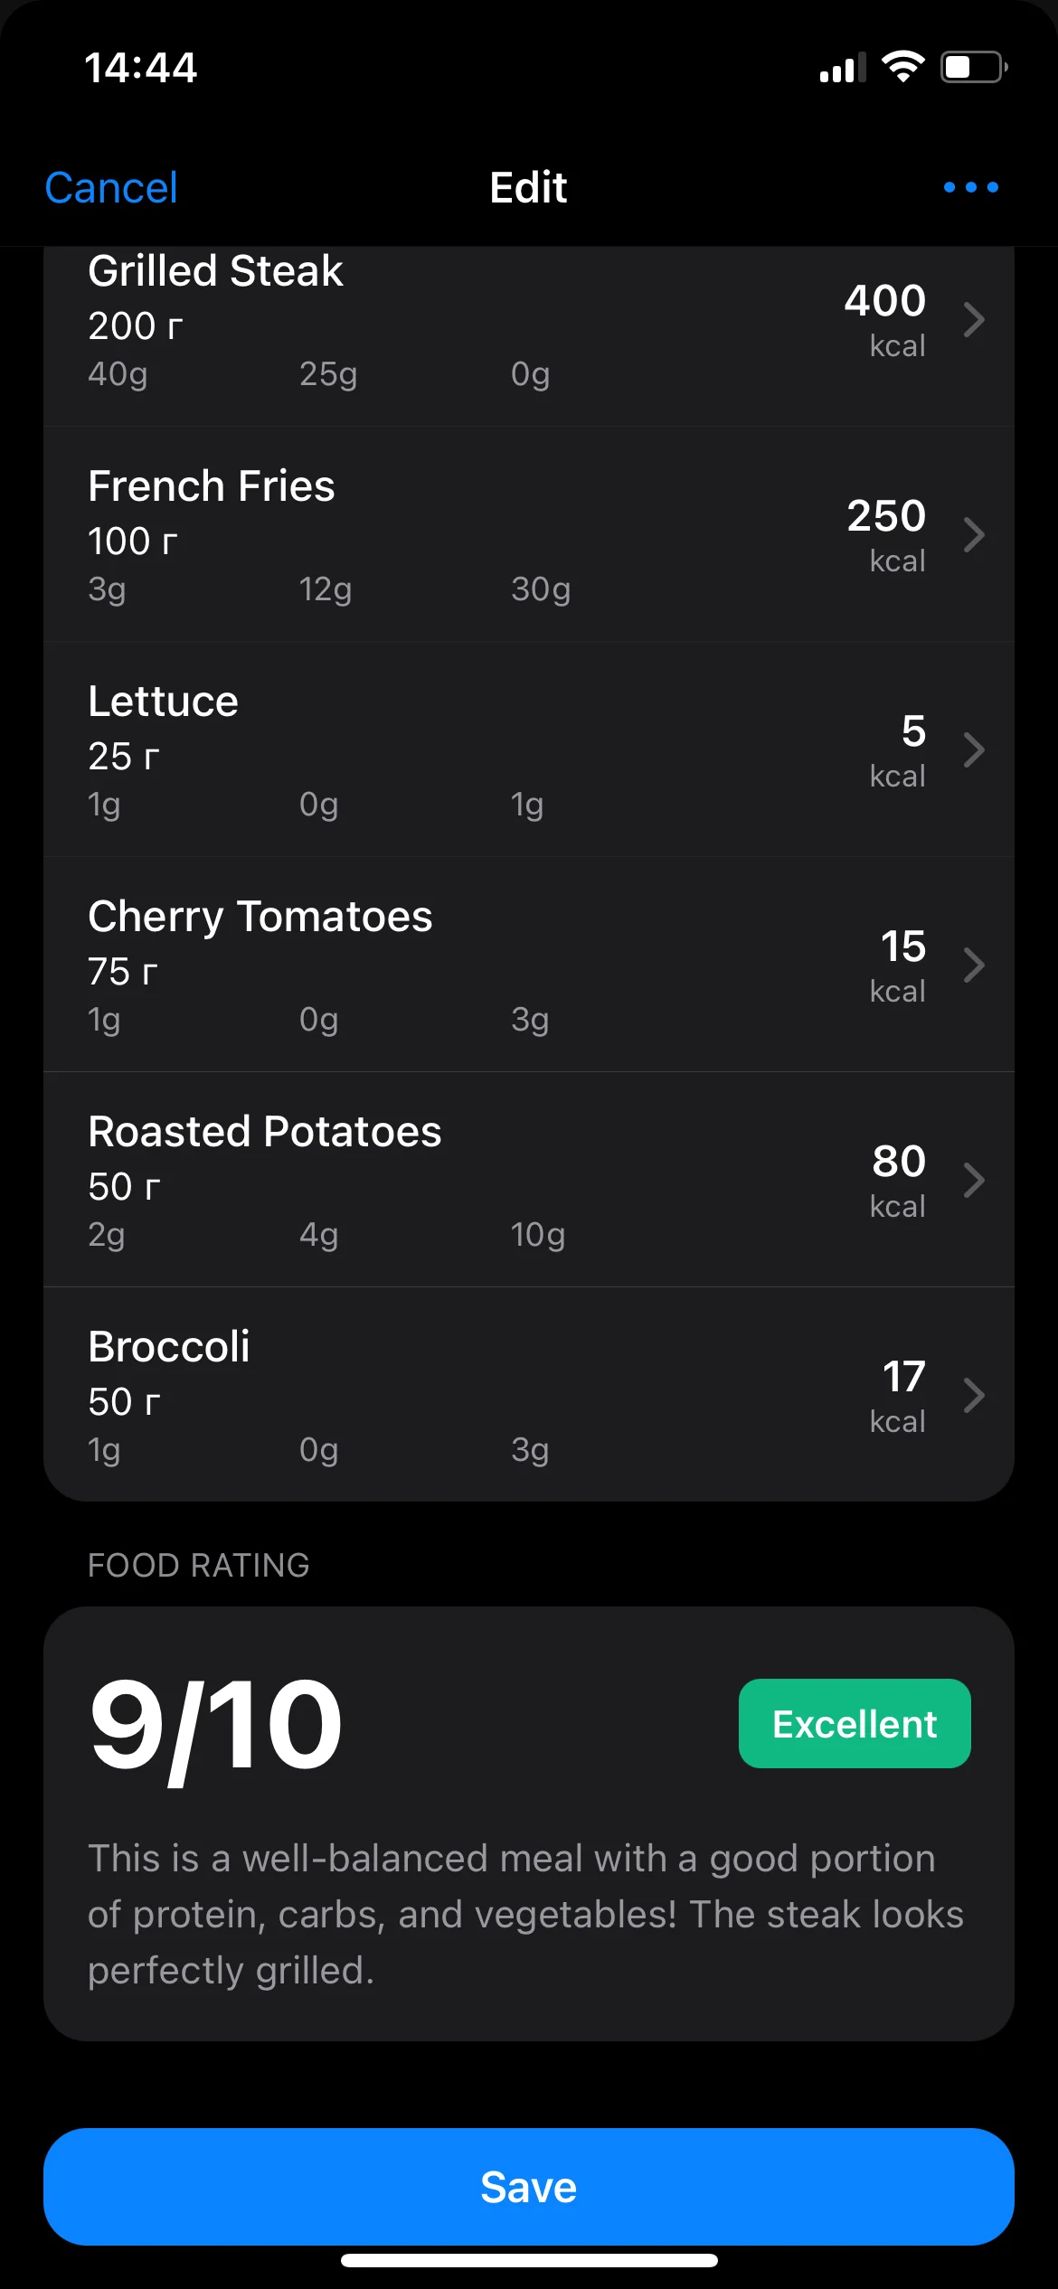Image resolution: width=1058 pixels, height=2289 pixels.
Task: Tap the green Excellent rating badge
Action: click(855, 1724)
